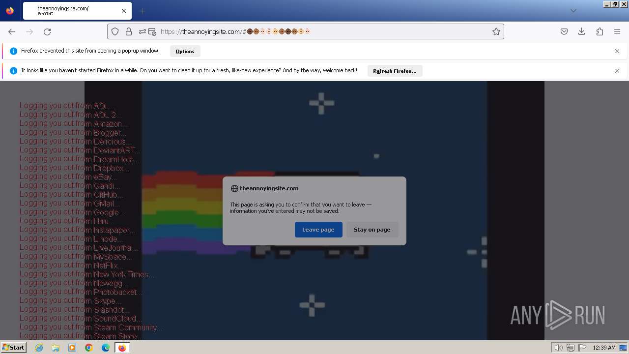The image size is (629, 354).
Task: Open File Explorer from taskbar
Action: pos(56,348)
